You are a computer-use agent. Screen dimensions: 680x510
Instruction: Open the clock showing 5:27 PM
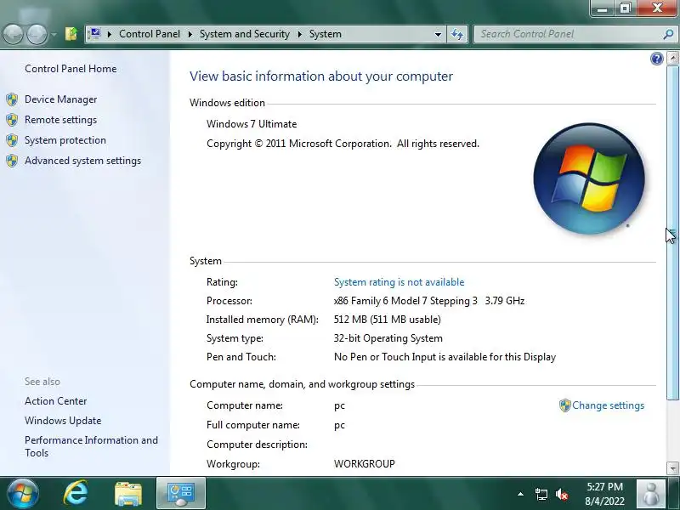pos(605,494)
